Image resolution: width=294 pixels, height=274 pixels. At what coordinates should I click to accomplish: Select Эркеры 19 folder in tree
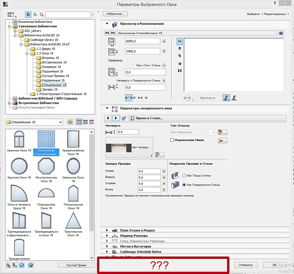coord(50,90)
